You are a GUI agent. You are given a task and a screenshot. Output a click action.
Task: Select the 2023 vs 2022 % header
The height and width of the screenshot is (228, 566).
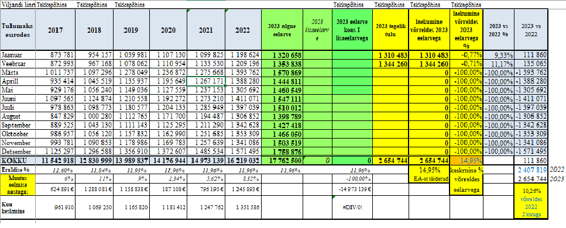[x=499, y=30]
